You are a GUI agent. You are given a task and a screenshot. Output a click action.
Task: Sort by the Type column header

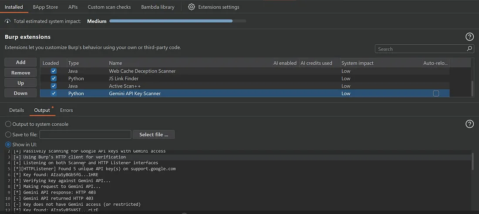[x=88, y=63]
